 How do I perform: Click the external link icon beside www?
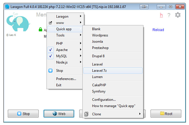pyautogui.click(x=50, y=23)
